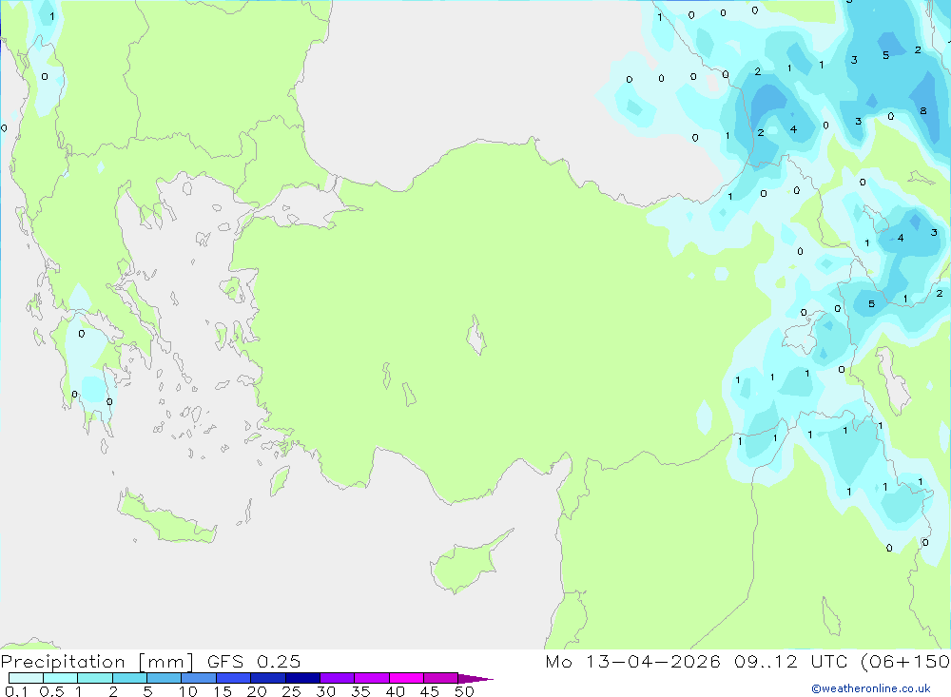
Task: Click the 25–30 mm navy legend swatch
Action: [x=302, y=678]
